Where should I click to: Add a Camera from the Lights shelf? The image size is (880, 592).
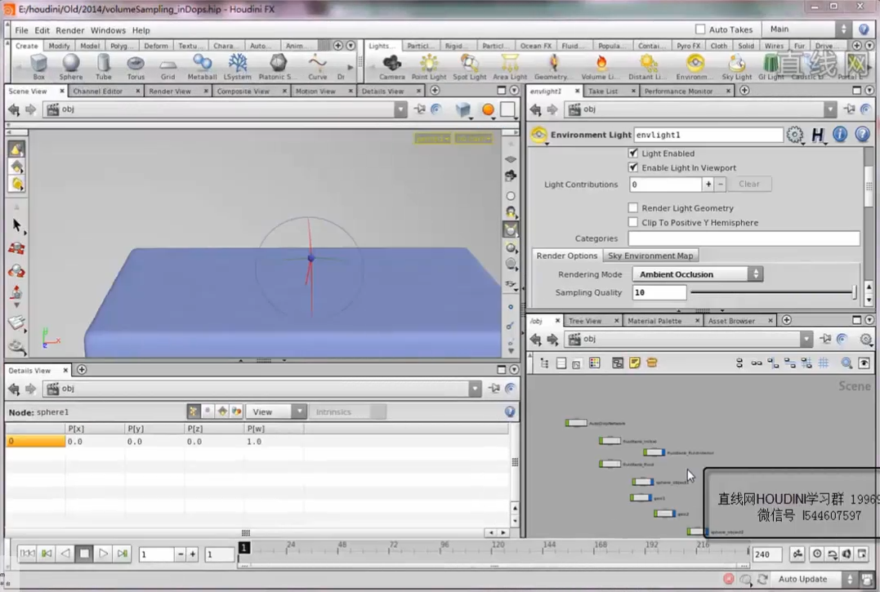point(391,67)
